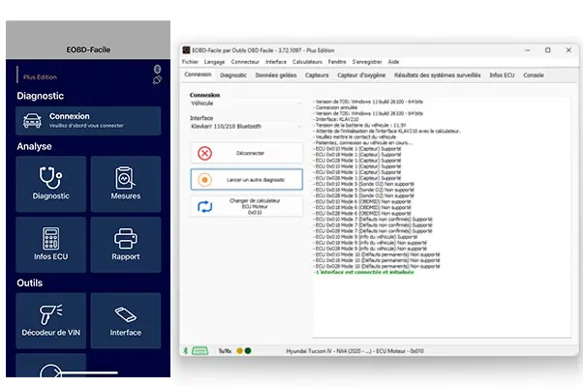Image resolution: width=583 pixels, height=387 pixels.
Task: Tap the EOBD-Facile mobile header title
Action: tap(88, 49)
